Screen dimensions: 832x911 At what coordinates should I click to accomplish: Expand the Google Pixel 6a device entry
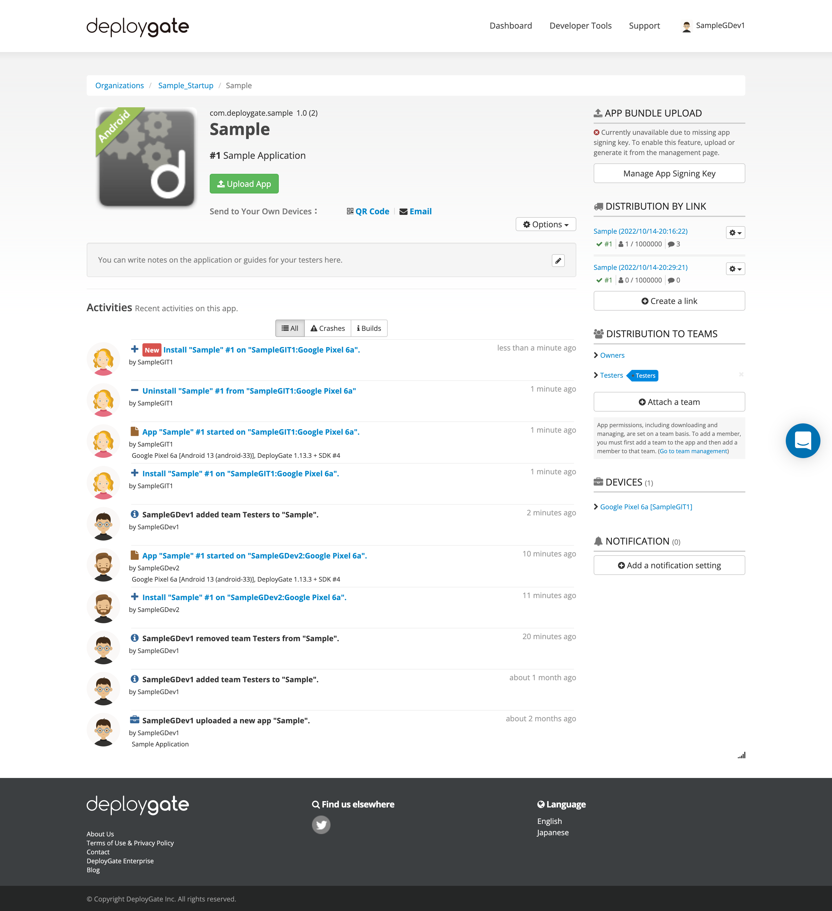point(646,507)
